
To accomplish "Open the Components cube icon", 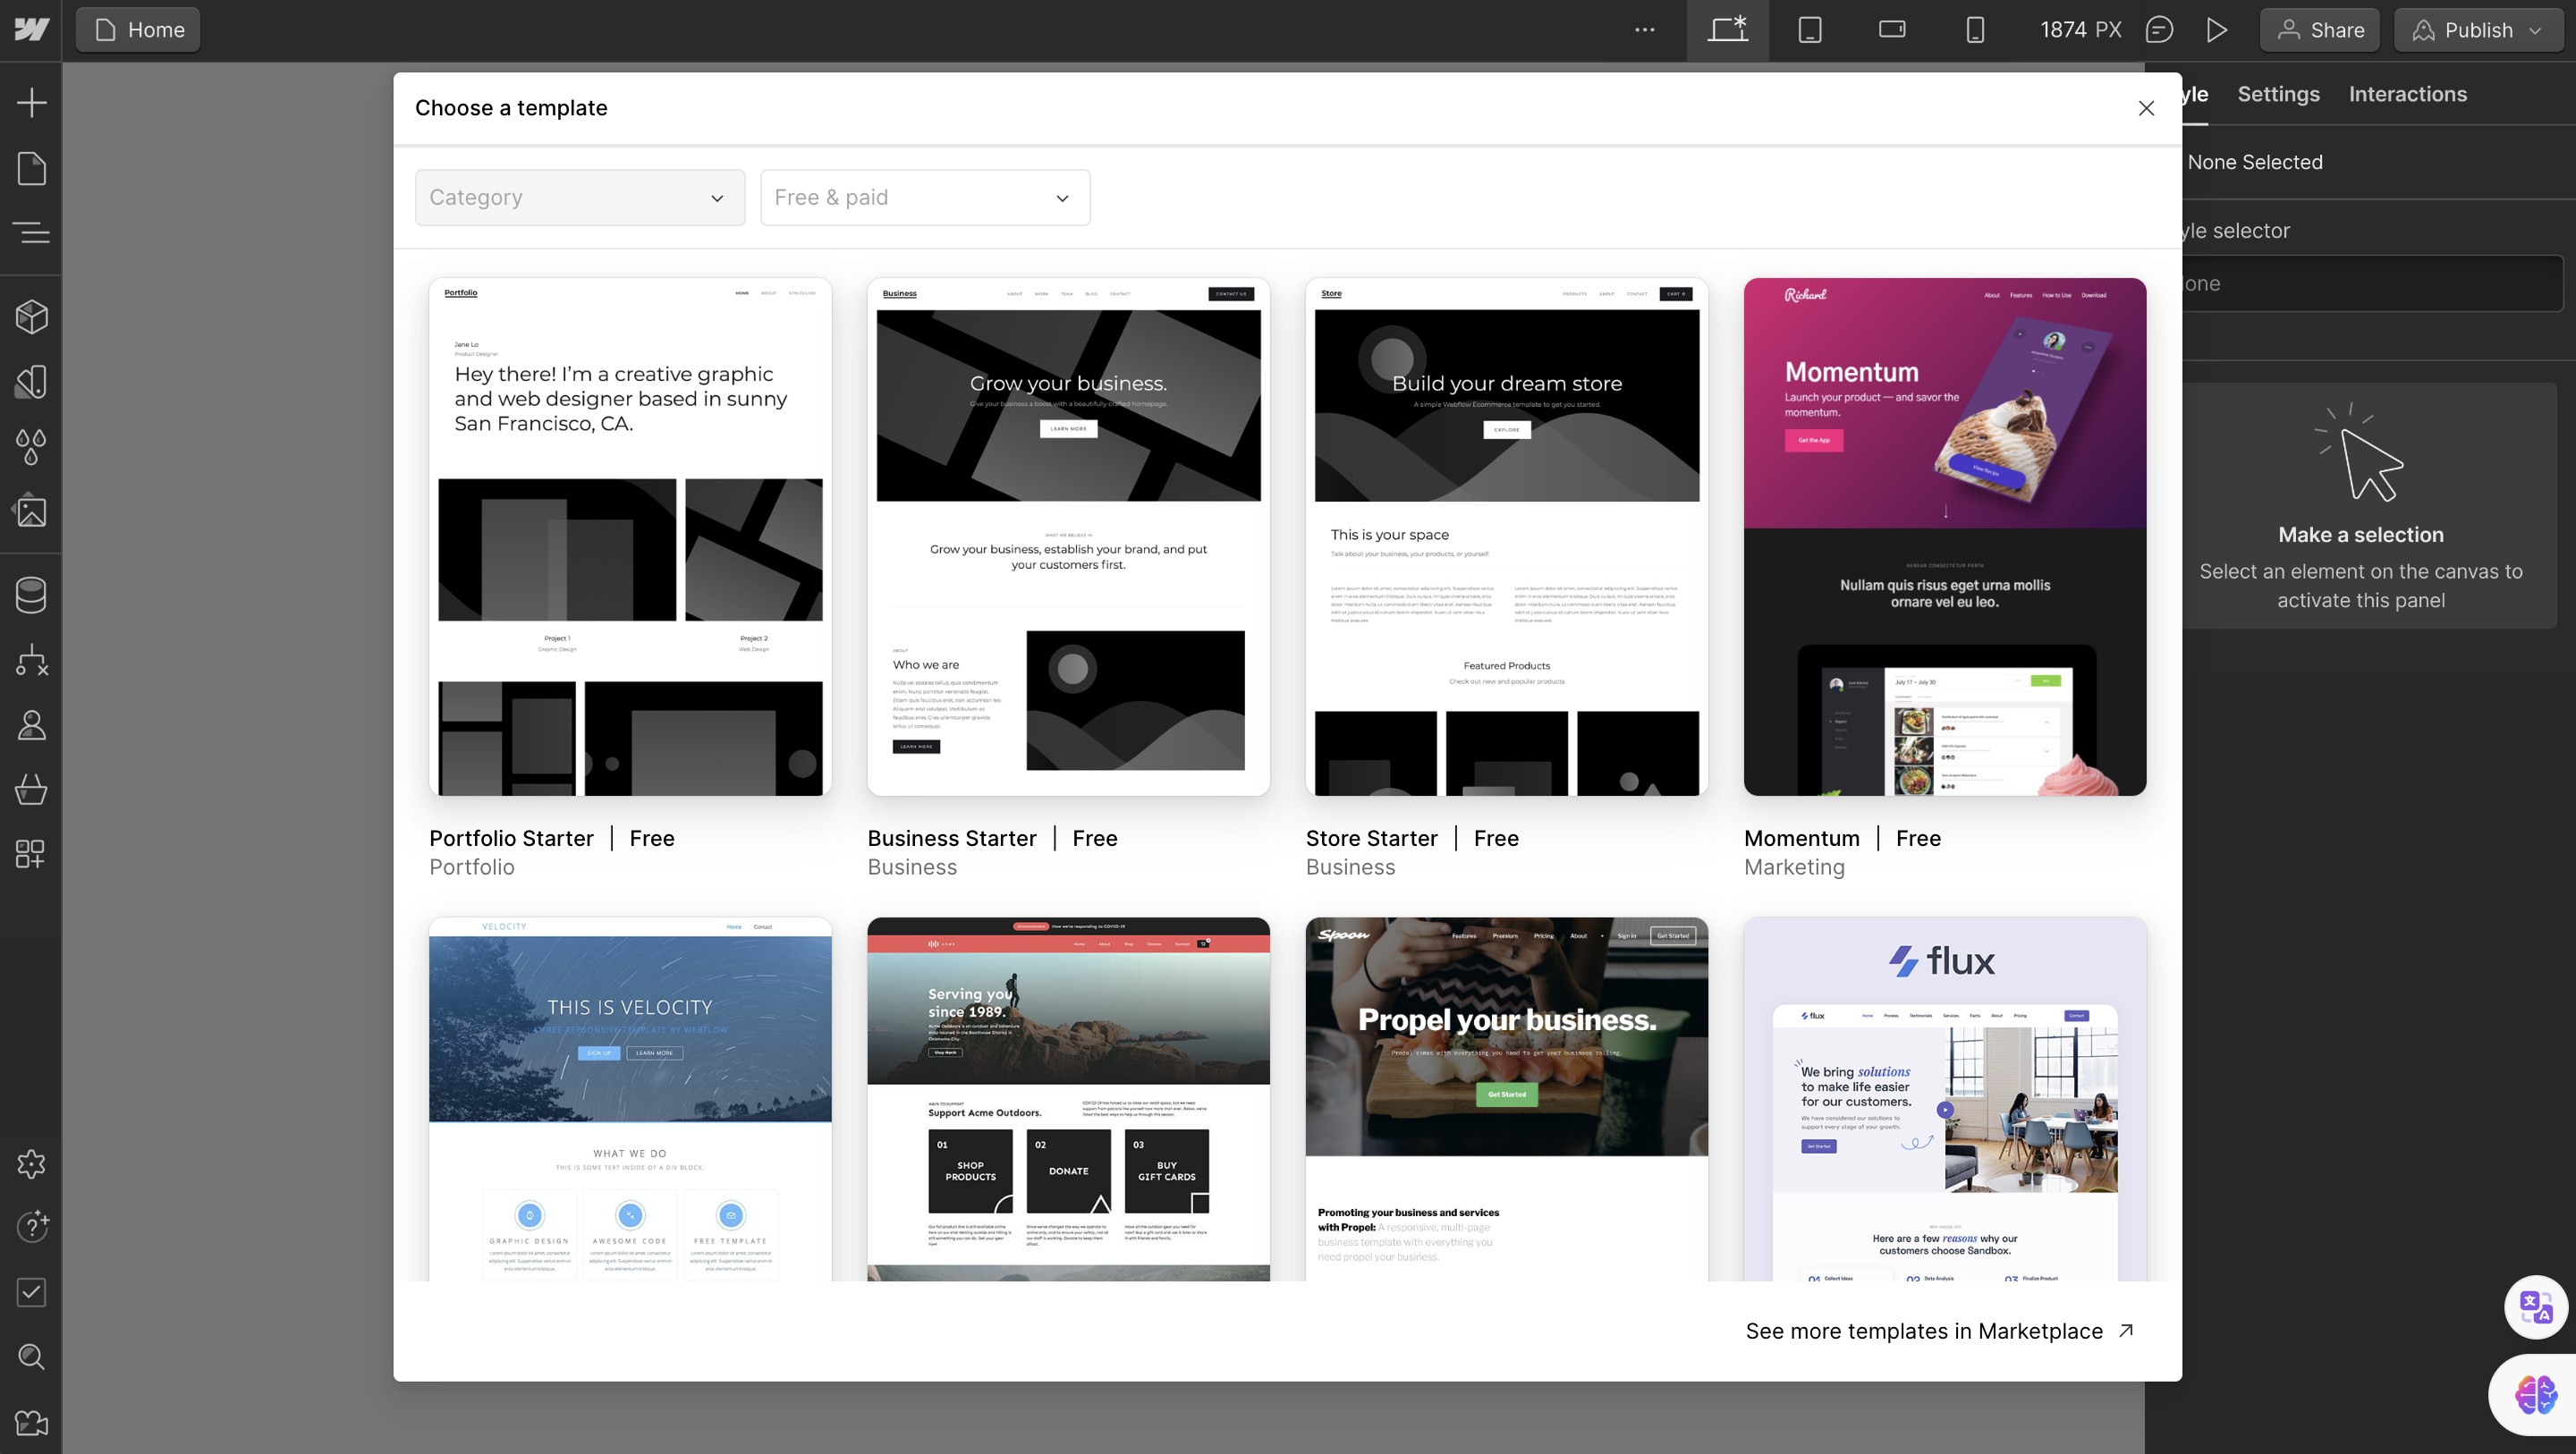I will [31, 317].
